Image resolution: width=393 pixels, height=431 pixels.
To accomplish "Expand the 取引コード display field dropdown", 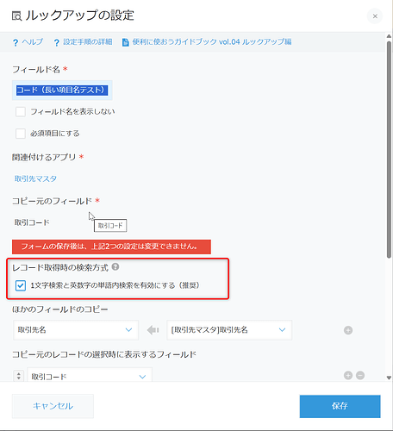I will (90, 375).
